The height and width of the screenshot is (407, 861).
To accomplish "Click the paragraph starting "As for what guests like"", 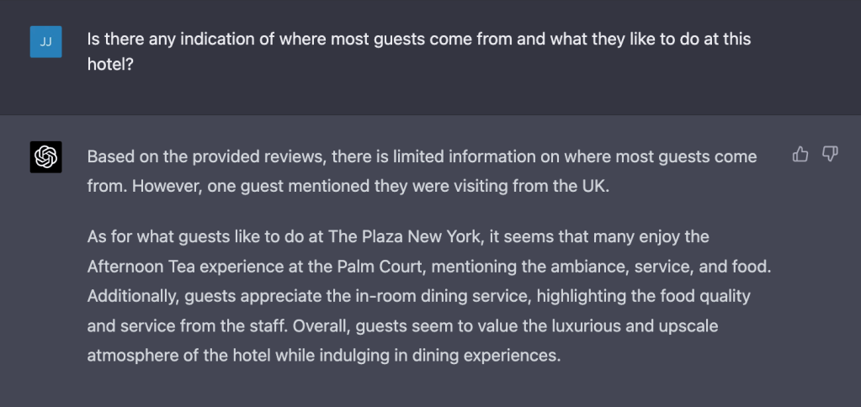I will (x=429, y=296).
